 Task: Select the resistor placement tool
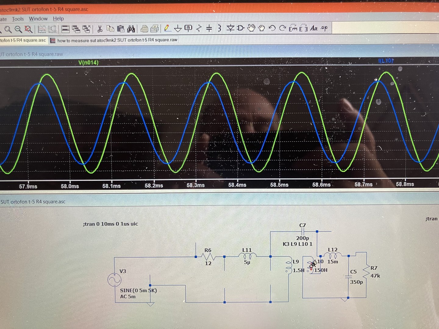tap(199, 28)
